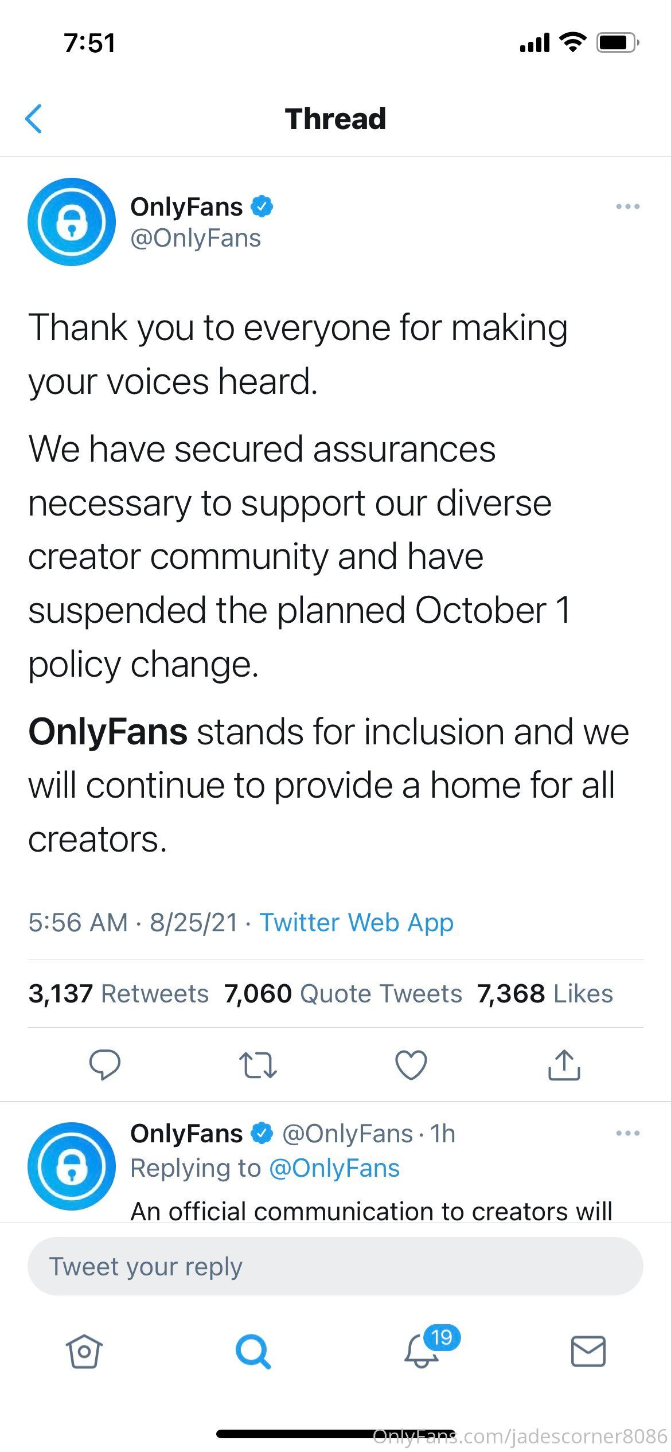
Task: Open more options on the reply tweet
Action: point(627,1133)
